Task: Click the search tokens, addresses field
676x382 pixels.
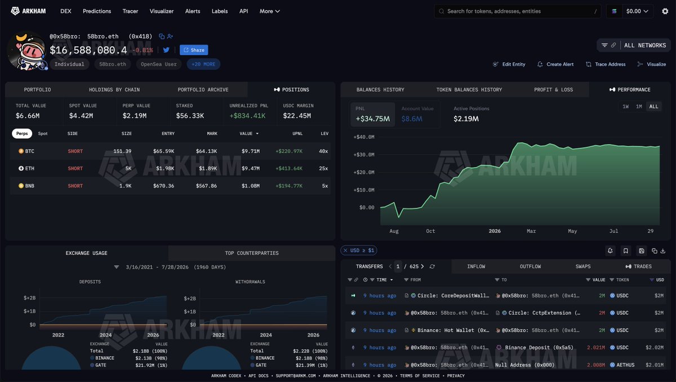Action: pos(517,11)
